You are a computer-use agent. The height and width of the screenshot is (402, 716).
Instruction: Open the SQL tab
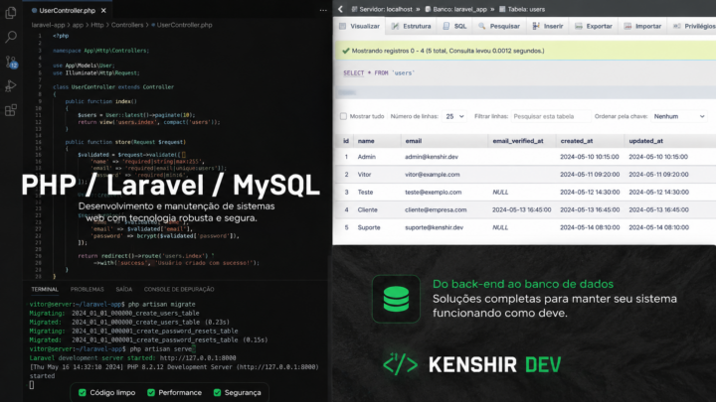pyautogui.click(x=454, y=26)
